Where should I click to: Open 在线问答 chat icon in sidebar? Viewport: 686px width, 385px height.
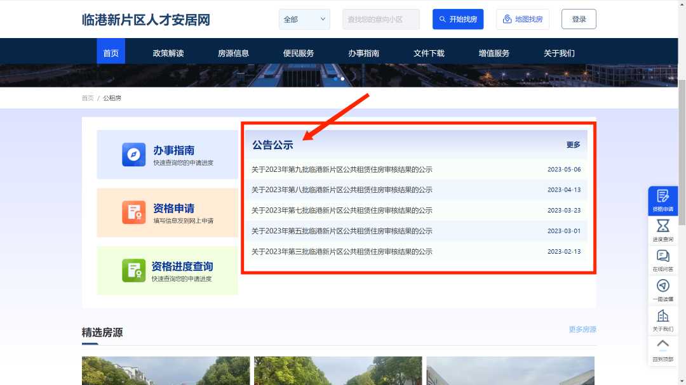pos(662,256)
